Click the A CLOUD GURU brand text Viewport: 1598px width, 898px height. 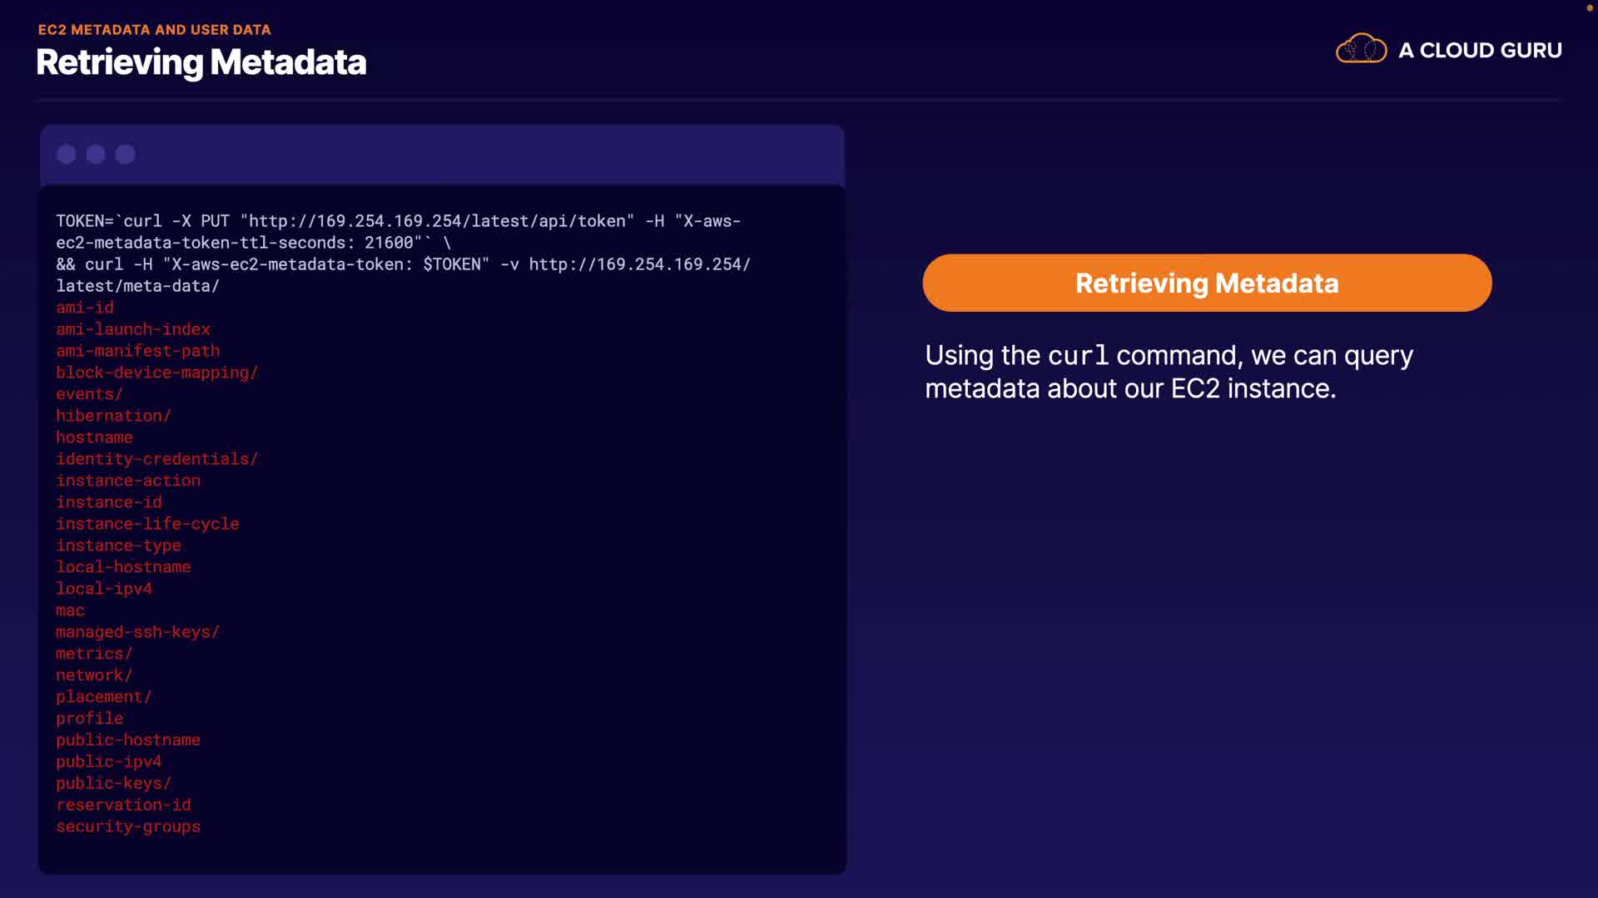(x=1480, y=51)
